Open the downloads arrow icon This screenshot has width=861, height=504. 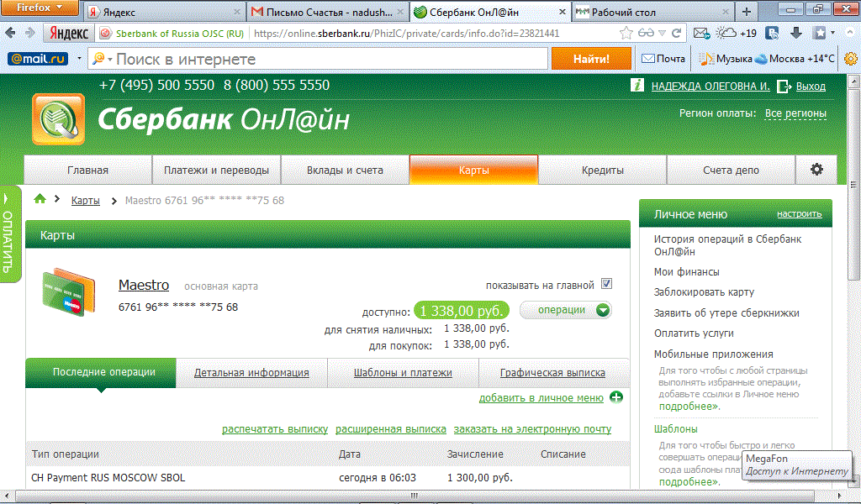(x=795, y=33)
